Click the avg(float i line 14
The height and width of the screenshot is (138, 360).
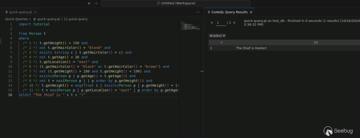click(x=101, y=85)
